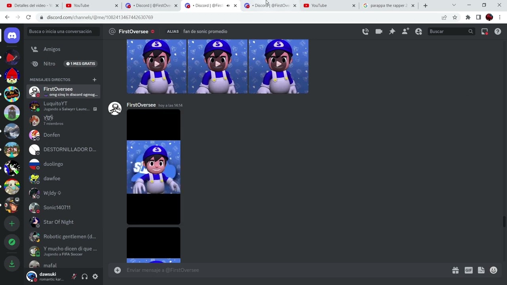Start voice call with FirstOversee
The image size is (507, 285).
coord(365,31)
